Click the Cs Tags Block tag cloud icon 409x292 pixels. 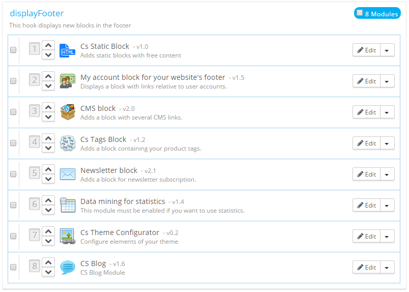(68, 143)
